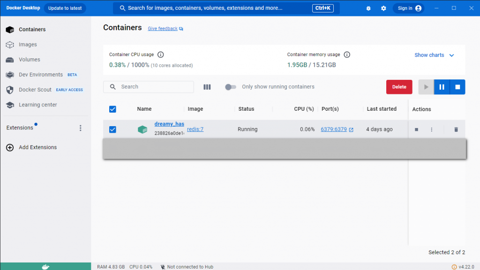The height and width of the screenshot is (270, 480).
Task: Show info about Container CPU usage
Action: [x=160, y=55]
